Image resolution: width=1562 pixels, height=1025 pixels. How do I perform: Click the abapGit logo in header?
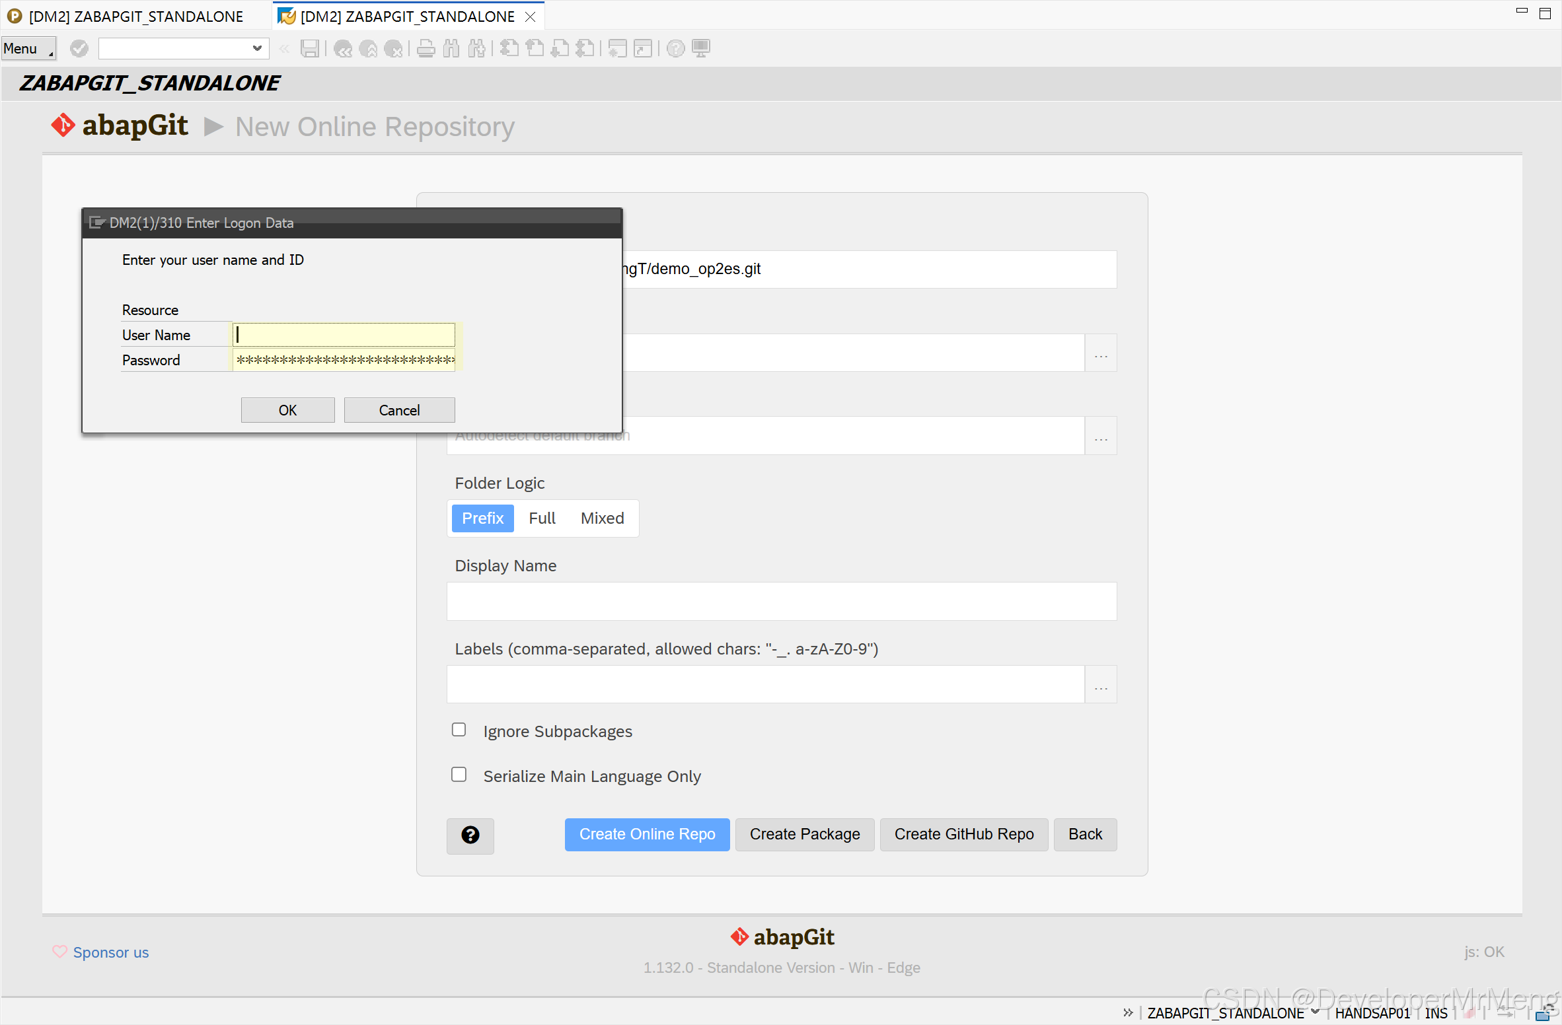pos(120,125)
